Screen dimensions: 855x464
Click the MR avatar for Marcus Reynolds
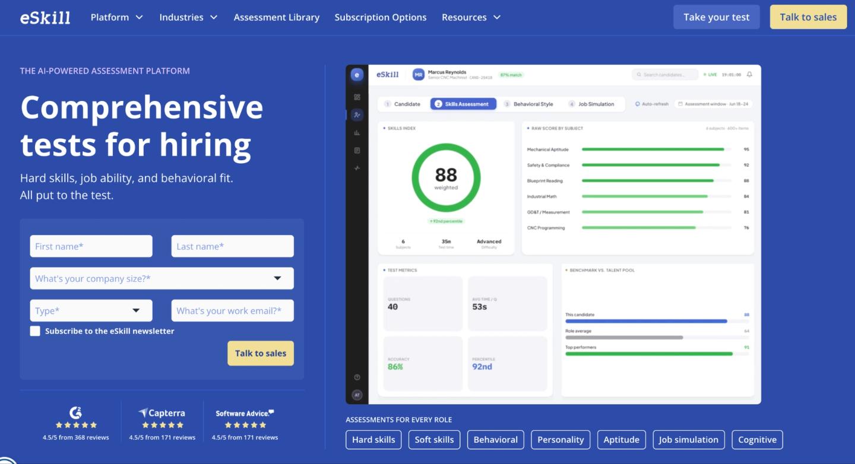point(419,75)
